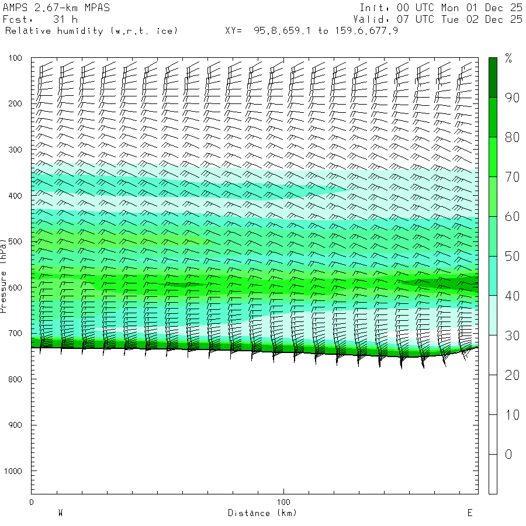Image resolution: width=526 pixels, height=526 pixels.
Task: Click the 'Distance (km)' axis title
Action: coord(262,513)
